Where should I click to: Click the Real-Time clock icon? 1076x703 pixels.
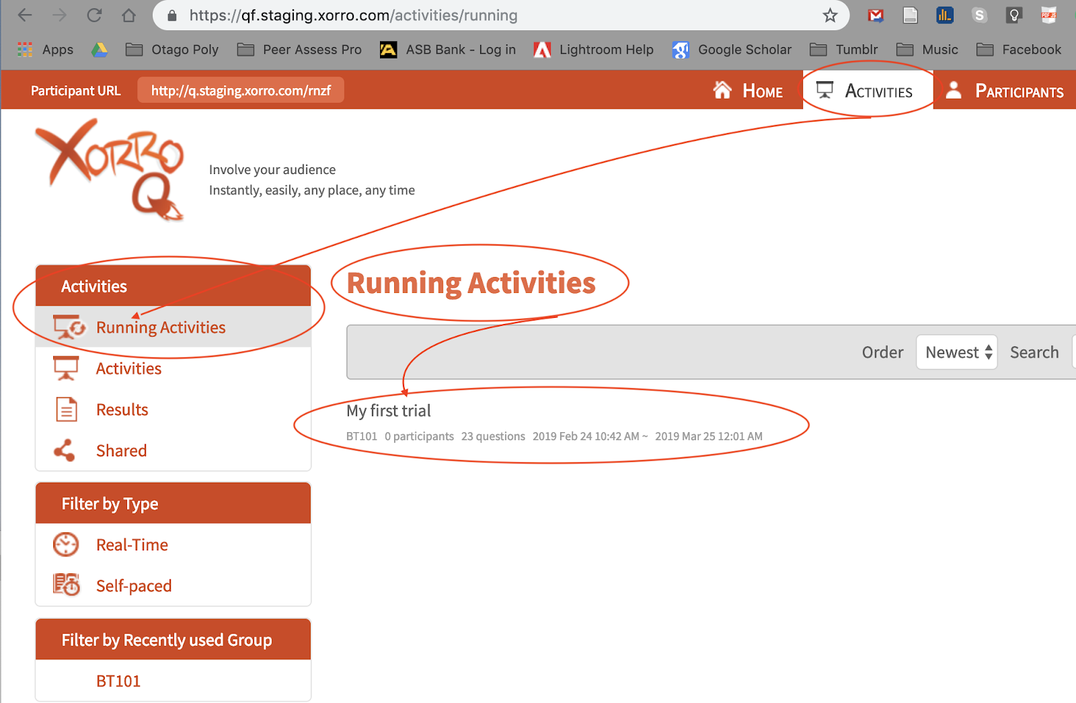point(66,544)
